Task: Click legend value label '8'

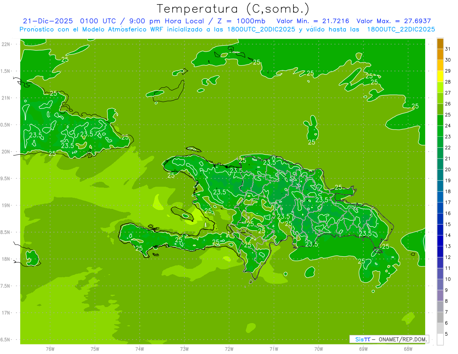Action: point(447,301)
